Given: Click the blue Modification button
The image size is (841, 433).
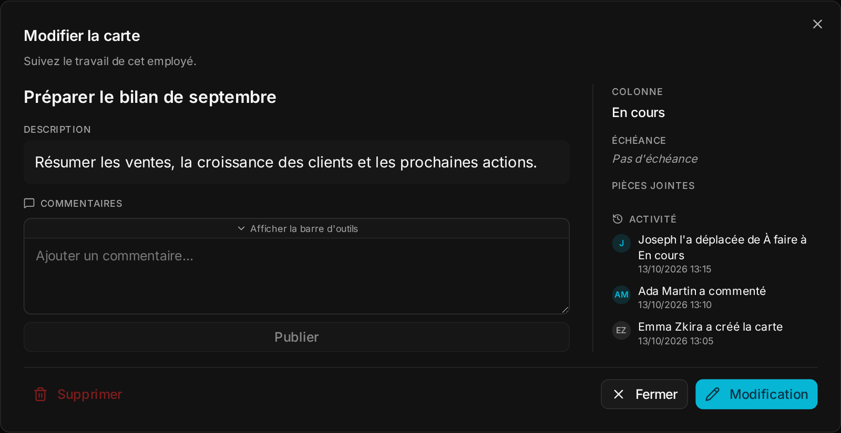Looking at the screenshot, I should [x=756, y=394].
